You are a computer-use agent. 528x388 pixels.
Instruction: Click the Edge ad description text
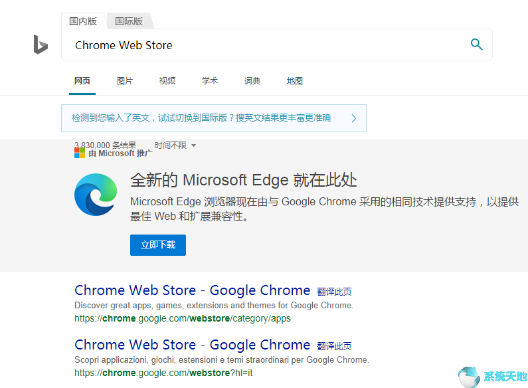coord(324,209)
